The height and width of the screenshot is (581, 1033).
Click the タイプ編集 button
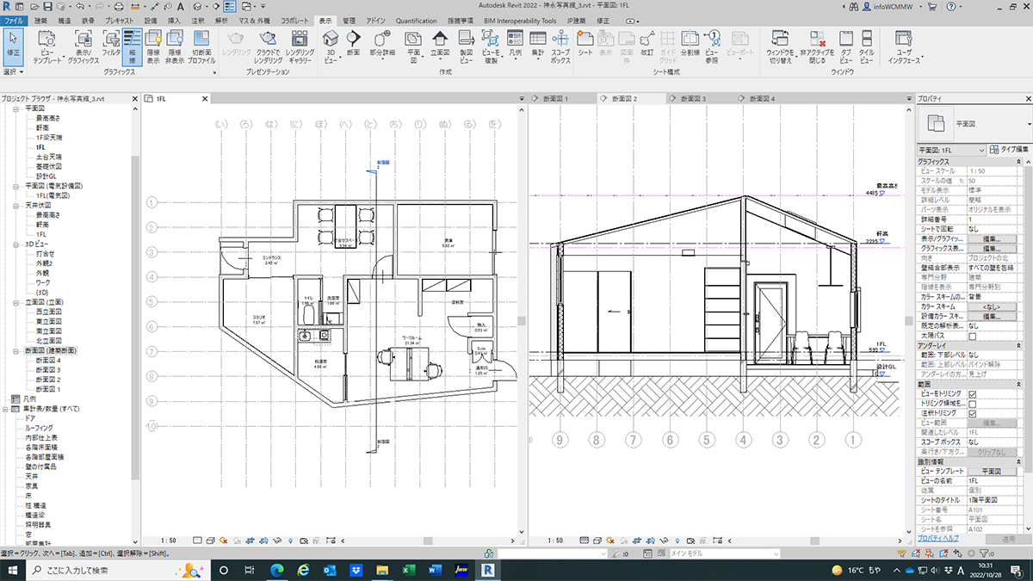click(1009, 149)
